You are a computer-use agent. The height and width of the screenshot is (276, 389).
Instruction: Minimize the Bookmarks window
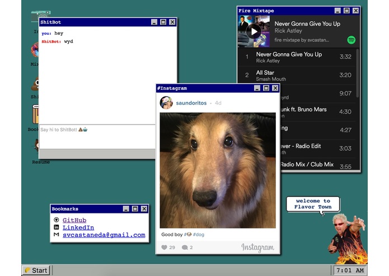click(x=126, y=208)
